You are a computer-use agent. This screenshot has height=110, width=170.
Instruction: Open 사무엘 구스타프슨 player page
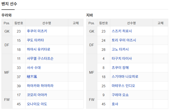(x=40, y=59)
